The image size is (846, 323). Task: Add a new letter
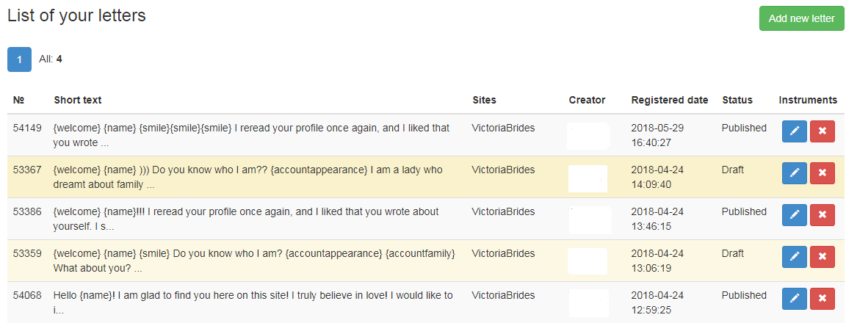point(801,18)
